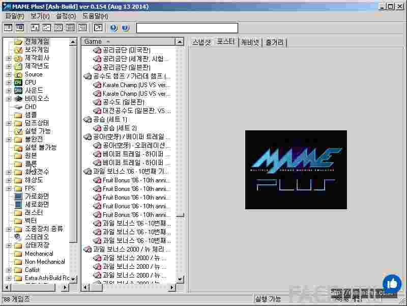This screenshot has width=407, height=306.
Task: Open the 파일(F) menu
Action: pos(14,16)
